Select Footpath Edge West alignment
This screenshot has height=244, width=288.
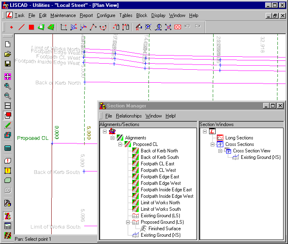161,183
